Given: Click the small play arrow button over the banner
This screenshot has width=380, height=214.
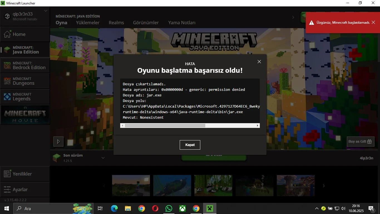Looking at the screenshot, I should point(58,142).
